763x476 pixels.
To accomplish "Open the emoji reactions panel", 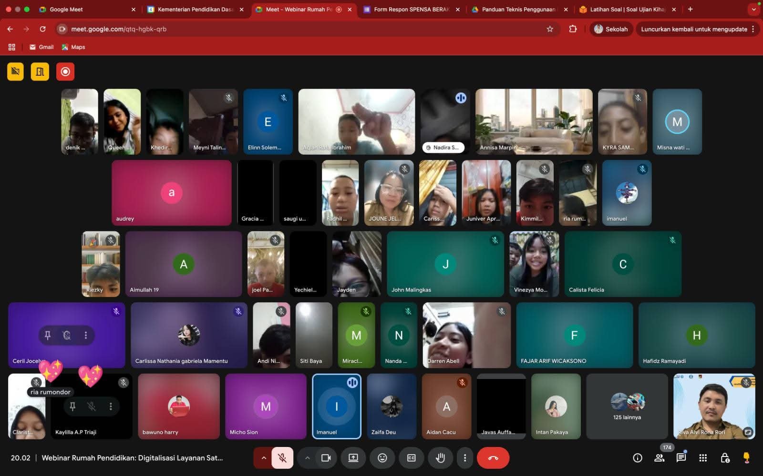I will coord(382,458).
